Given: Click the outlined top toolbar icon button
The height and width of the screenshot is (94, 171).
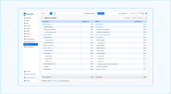Looking at the screenshot, I should coord(55,13).
